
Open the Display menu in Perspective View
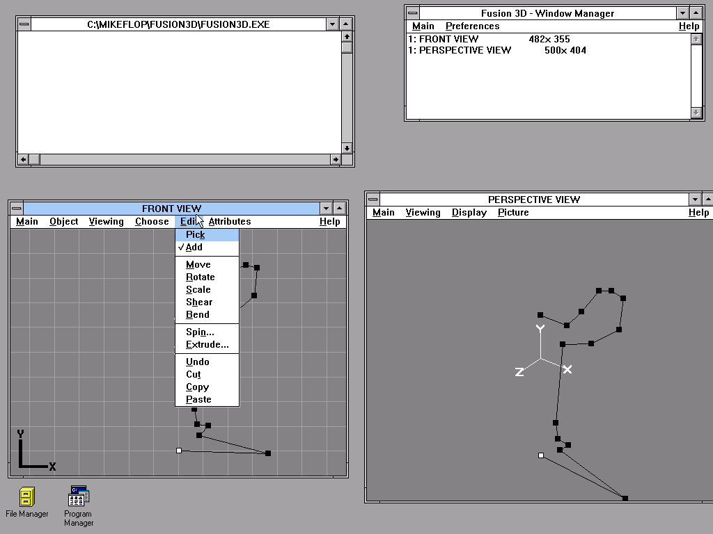coord(469,213)
